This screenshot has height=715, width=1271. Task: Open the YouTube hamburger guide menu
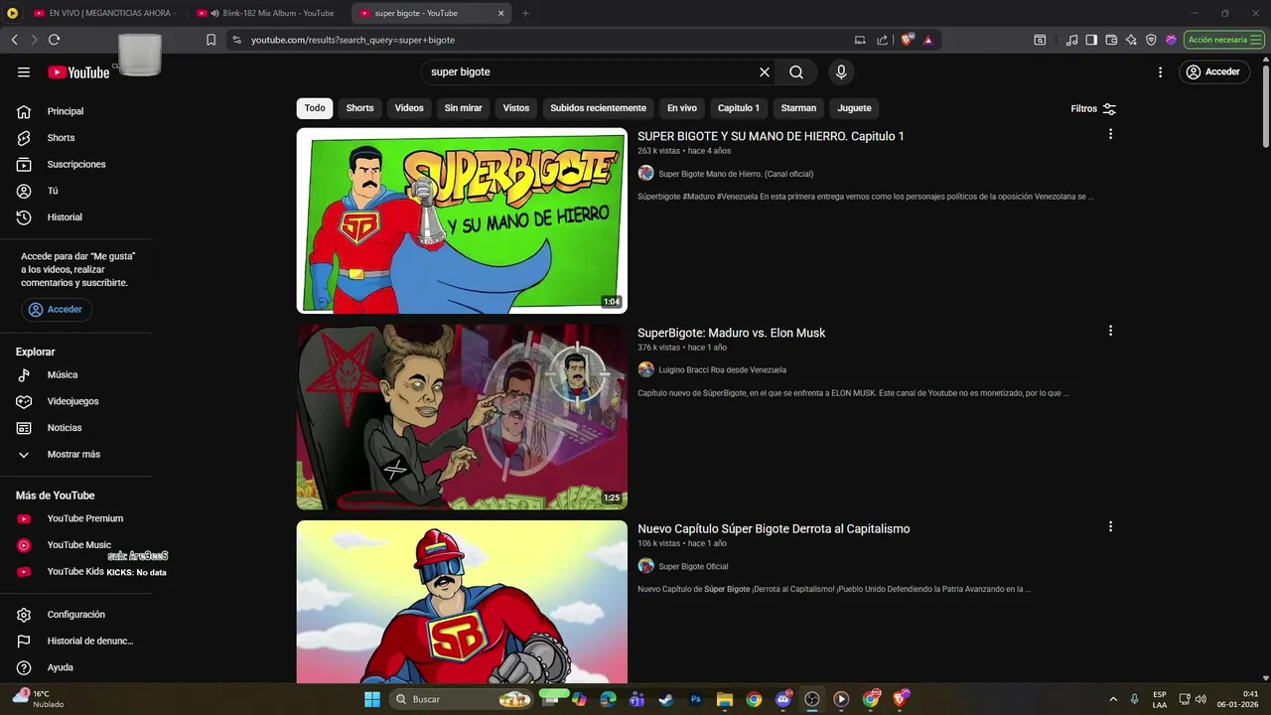24,71
